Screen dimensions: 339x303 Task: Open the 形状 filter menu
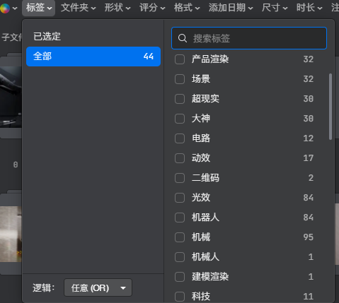click(117, 8)
